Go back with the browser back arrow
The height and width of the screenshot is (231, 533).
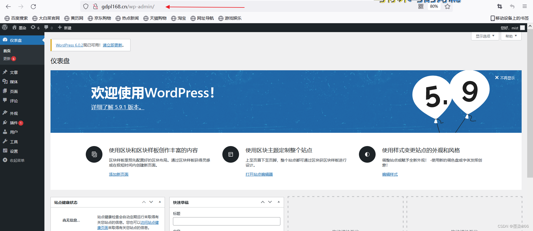[x=8, y=7]
